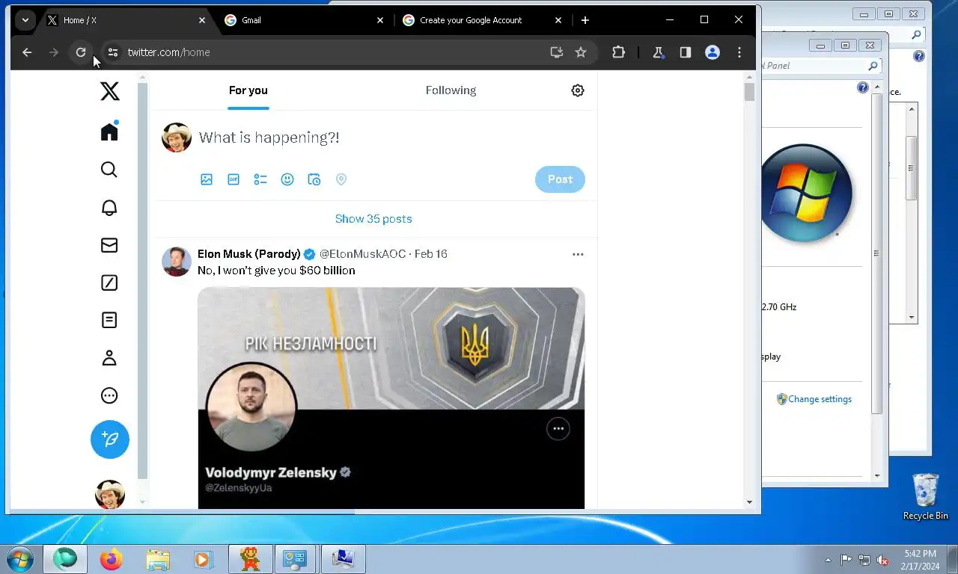Image resolution: width=958 pixels, height=574 pixels.
Task: Expand the tab search dropdown arrow
Action: (25, 20)
